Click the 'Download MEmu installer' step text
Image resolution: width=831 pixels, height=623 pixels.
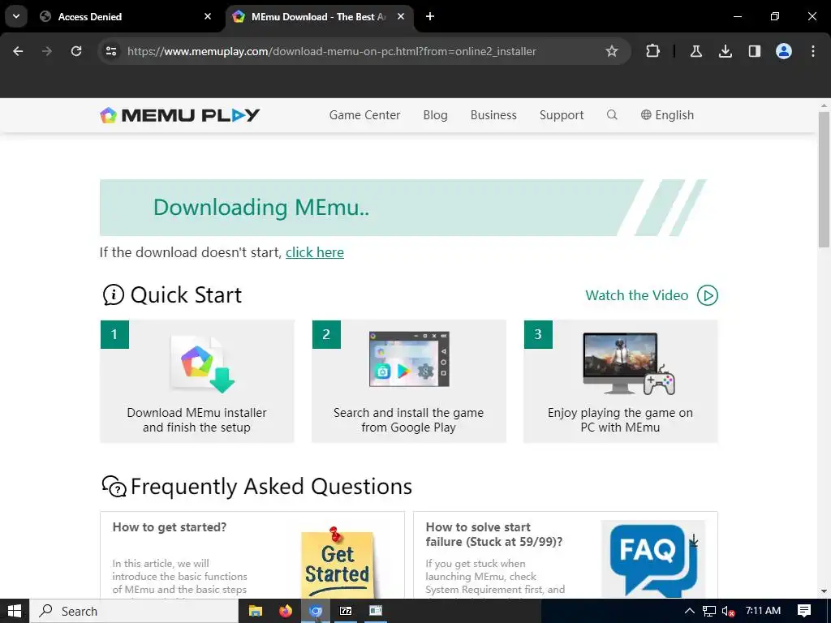196,420
